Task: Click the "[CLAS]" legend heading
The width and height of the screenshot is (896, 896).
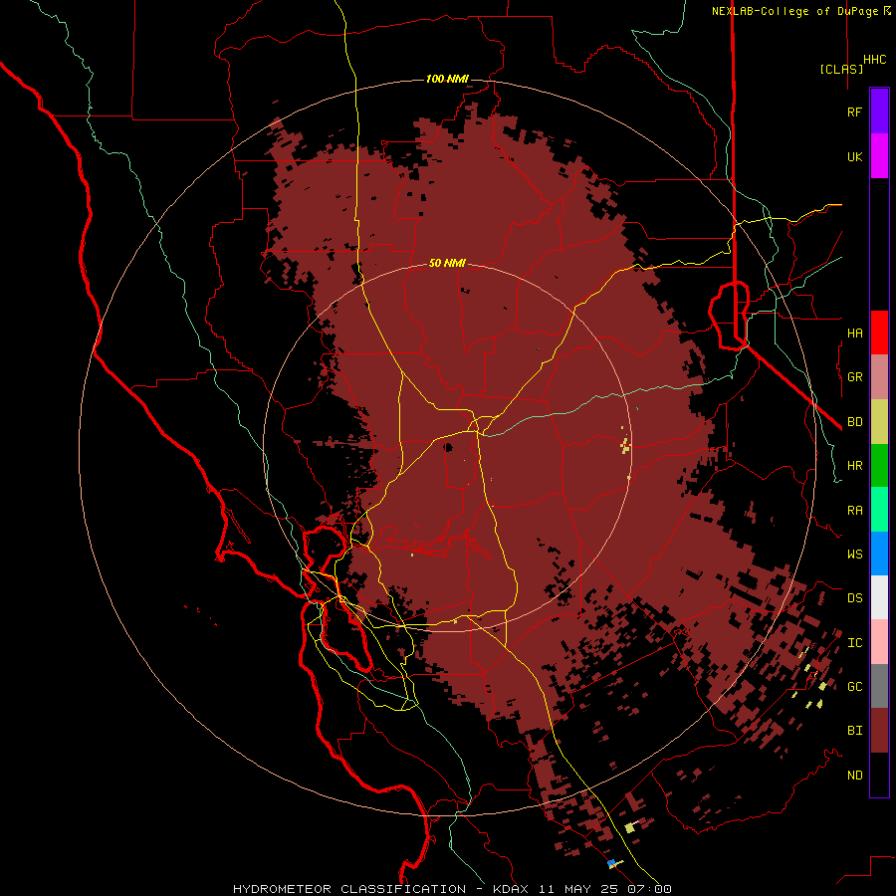Action: (x=841, y=69)
